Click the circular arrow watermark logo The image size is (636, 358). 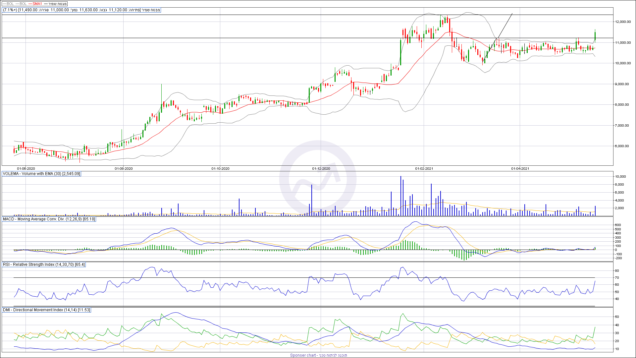[318, 179]
